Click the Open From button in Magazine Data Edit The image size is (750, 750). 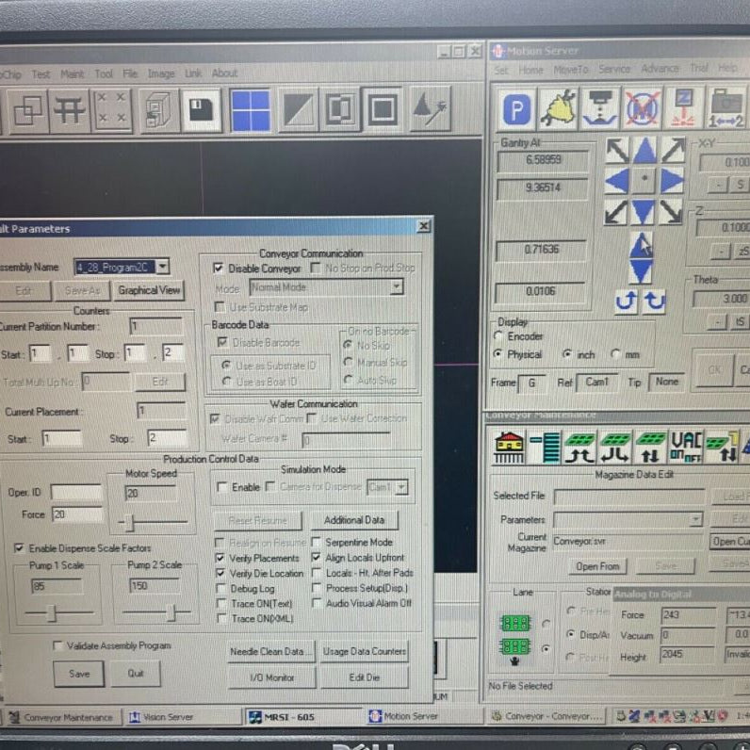(x=597, y=566)
